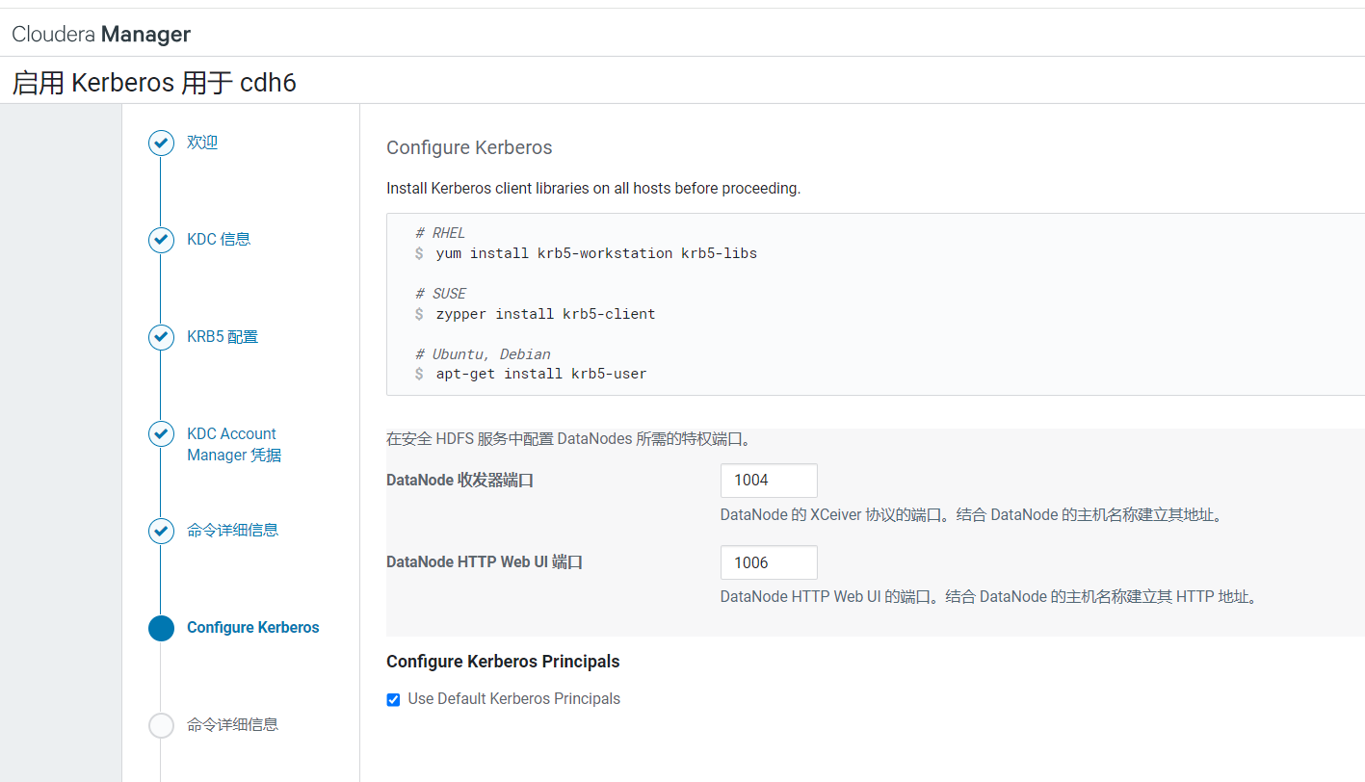Click the checkmark icon beside 欢迎 step
This screenshot has height=782, width=1365.
click(161, 143)
